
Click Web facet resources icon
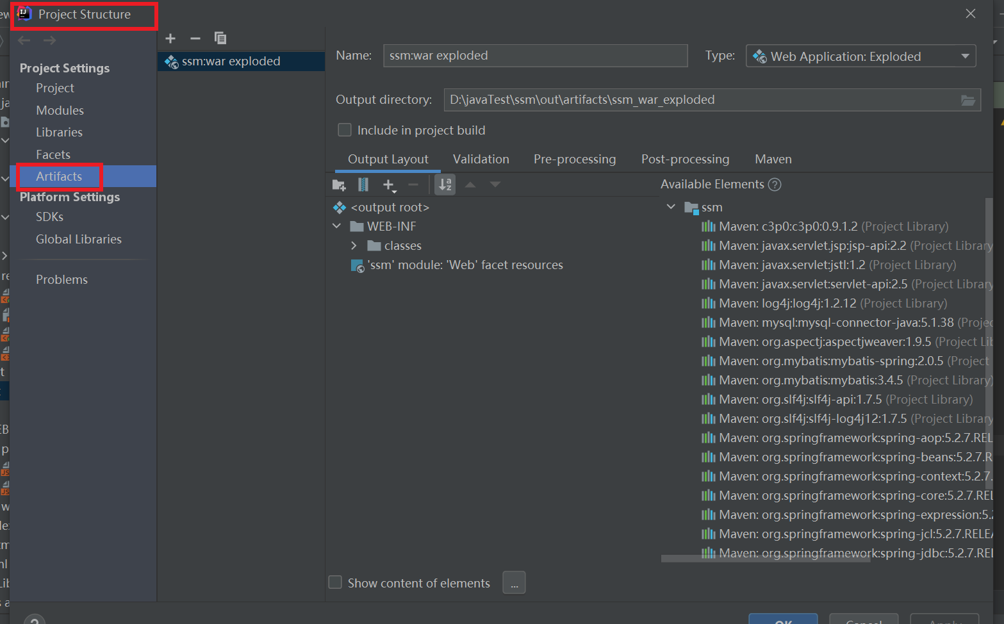tap(358, 265)
